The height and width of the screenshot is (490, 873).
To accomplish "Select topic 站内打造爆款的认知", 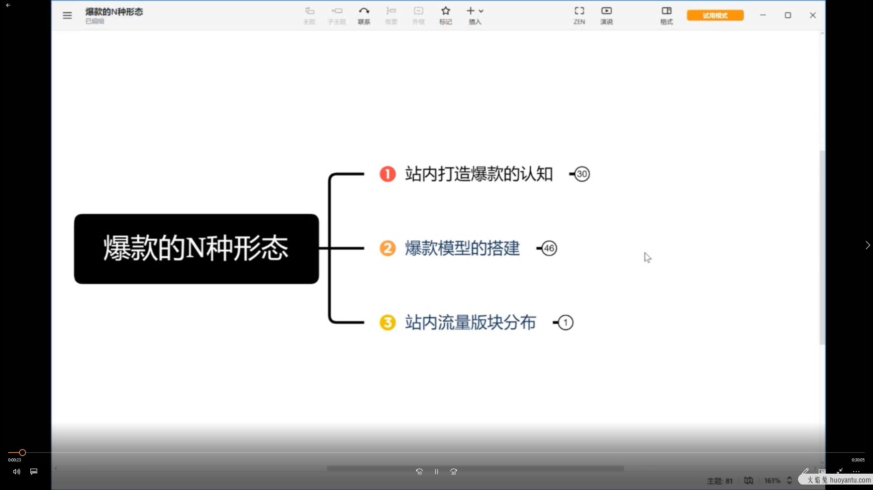I will tap(479, 174).
